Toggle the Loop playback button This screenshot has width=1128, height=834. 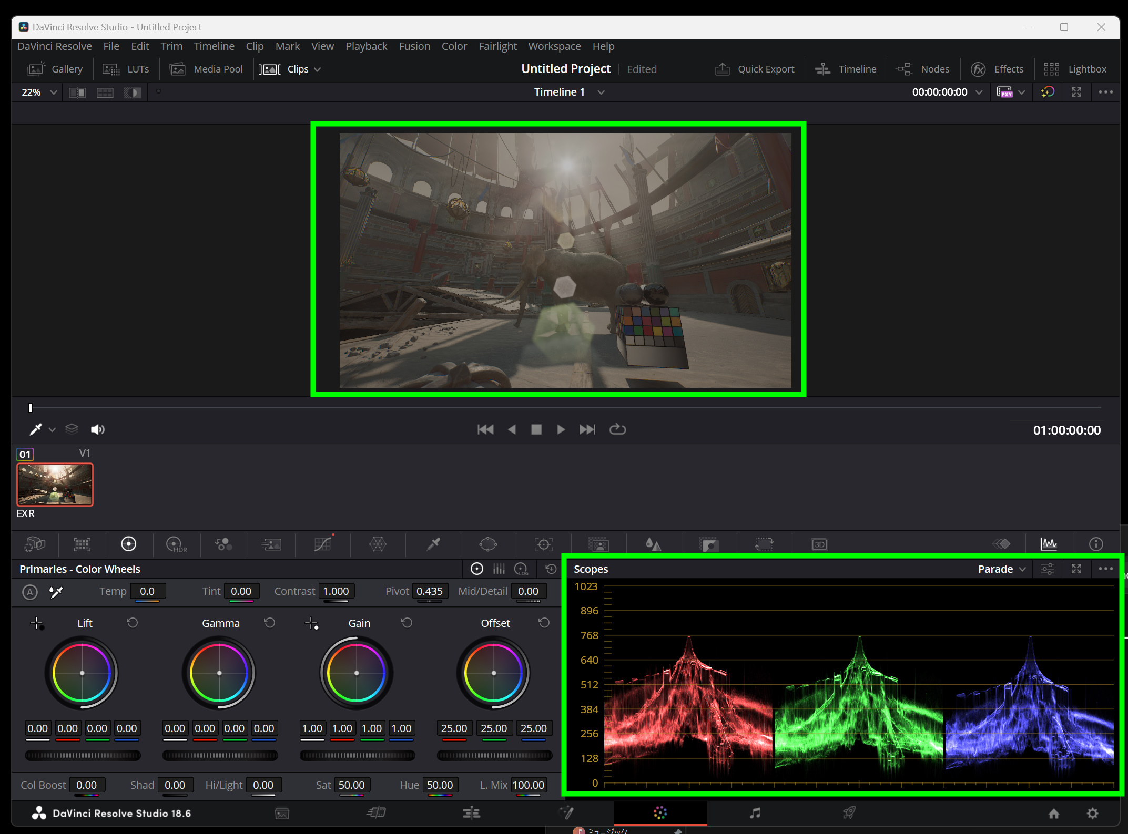[x=617, y=429]
